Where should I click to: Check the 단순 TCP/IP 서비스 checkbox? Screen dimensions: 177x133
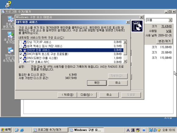point(21,42)
